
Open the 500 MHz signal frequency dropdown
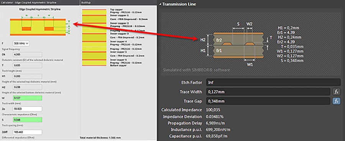pyautogui.click(x=21, y=43)
